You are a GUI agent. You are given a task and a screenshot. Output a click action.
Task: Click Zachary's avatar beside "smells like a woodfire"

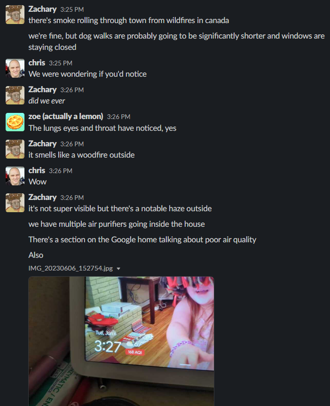(15, 149)
